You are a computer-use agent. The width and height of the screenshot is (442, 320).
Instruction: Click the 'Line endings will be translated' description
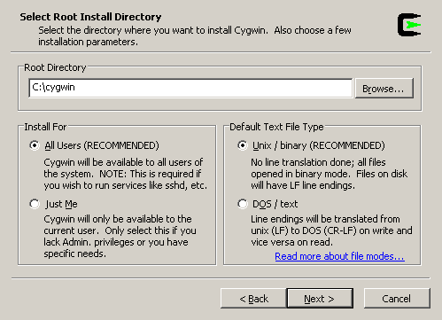pos(331,230)
